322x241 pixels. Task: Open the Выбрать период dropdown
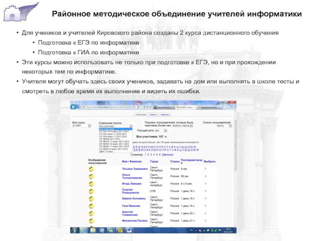pos(182,126)
